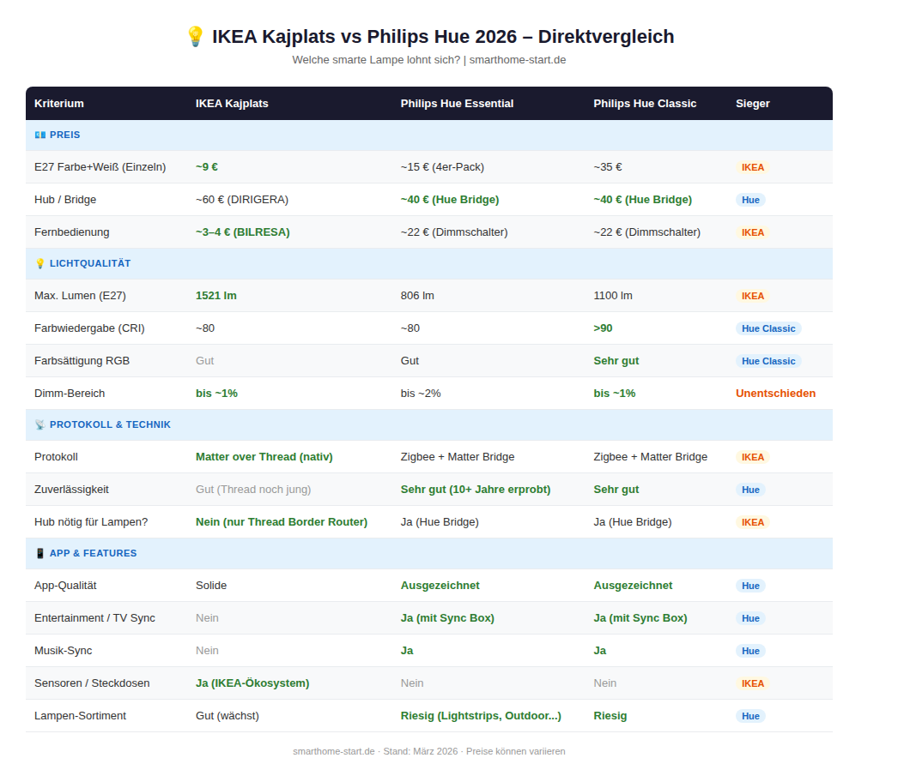Click the smarthome-start.de link in the footer
The height and width of the screenshot is (782, 910).
333,751
